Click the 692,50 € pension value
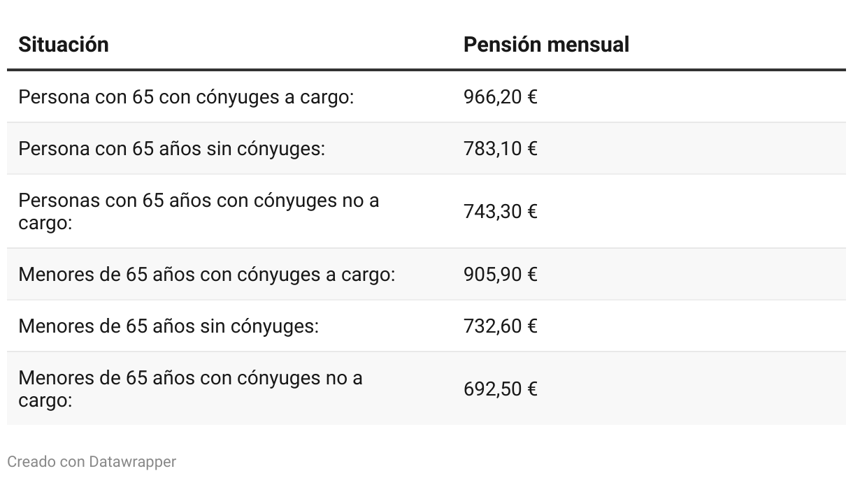The image size is (853, 478). coord(500,389)
